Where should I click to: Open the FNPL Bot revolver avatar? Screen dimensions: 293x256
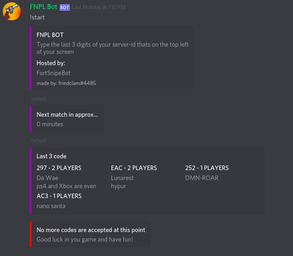pyautogui.click(x=12, y=11)
